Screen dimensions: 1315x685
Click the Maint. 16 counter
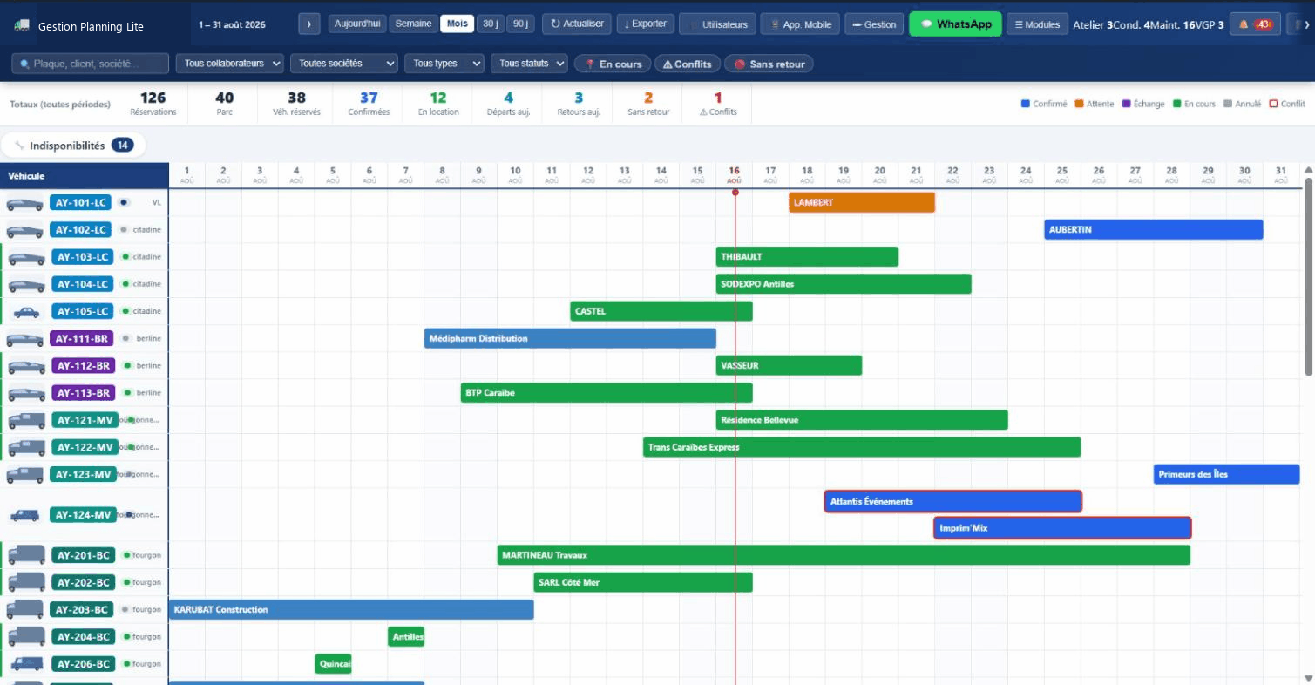1175,24
